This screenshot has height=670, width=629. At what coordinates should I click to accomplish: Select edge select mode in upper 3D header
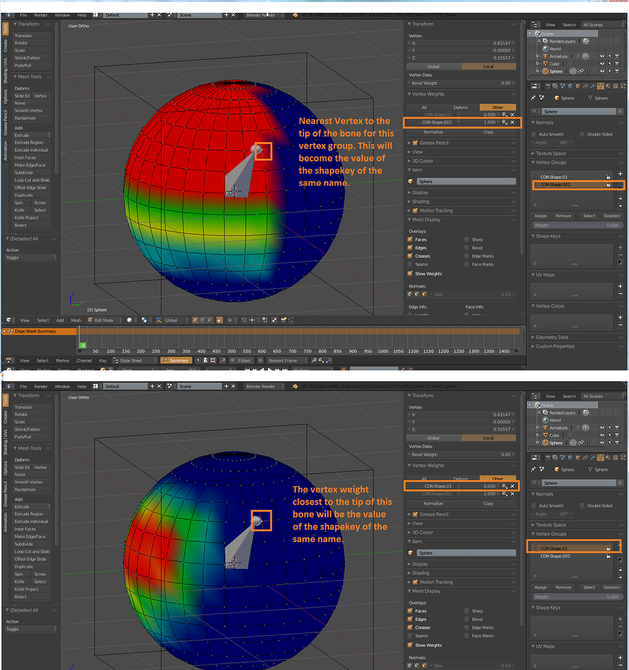point(203,320)
